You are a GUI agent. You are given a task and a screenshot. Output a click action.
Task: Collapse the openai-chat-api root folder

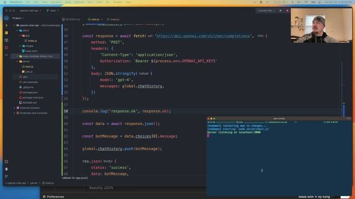point(14,25)
